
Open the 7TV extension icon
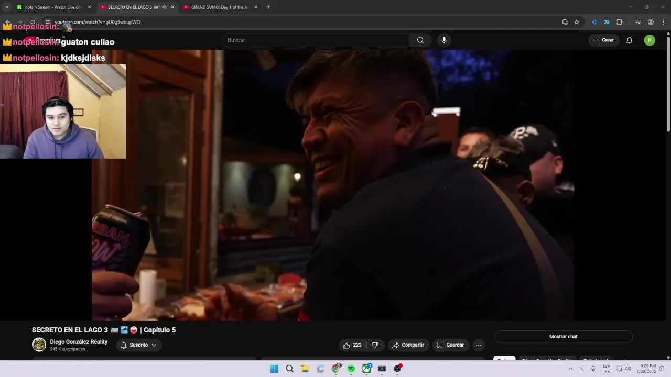tap(607, 22)
